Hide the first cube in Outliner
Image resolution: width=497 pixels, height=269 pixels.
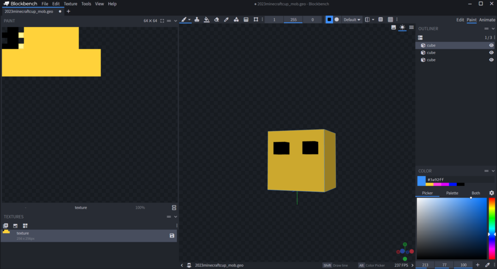tap(491, 45)
